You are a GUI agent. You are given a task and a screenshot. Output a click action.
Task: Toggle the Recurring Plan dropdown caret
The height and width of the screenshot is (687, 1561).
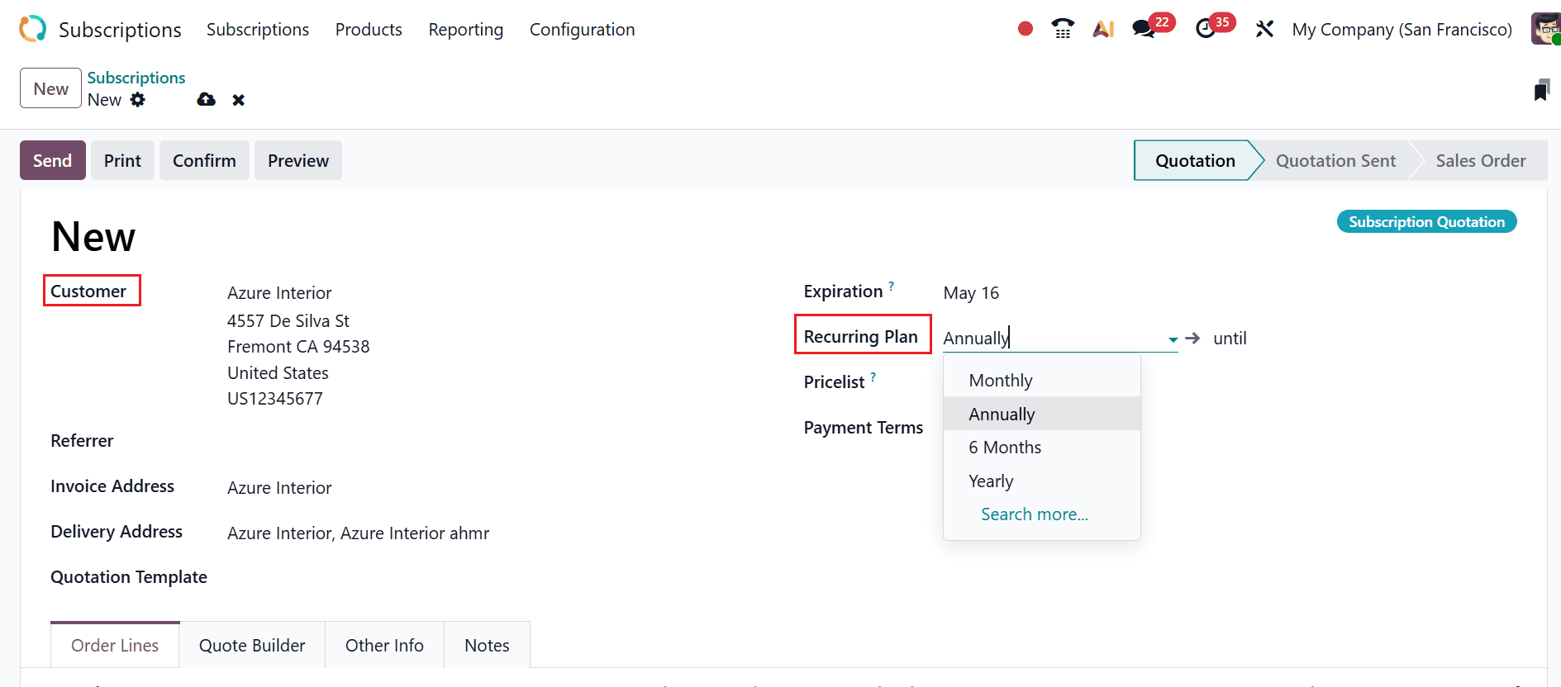click(x=1173, y=339)
